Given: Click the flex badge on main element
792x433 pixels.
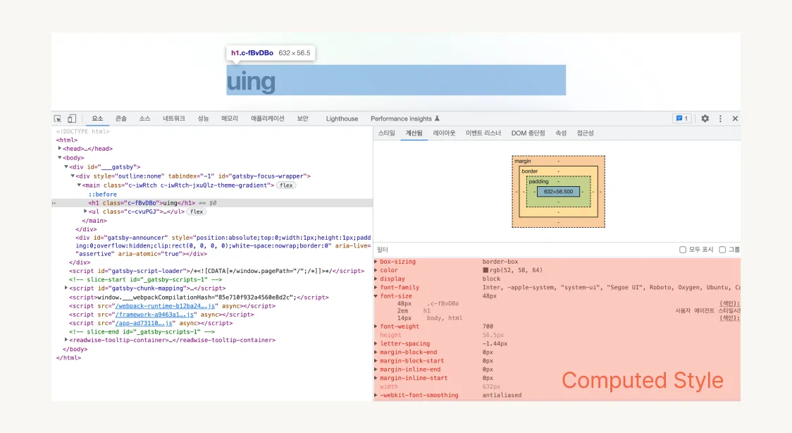Looking at the screenshot, I should [x=286, y=185].
